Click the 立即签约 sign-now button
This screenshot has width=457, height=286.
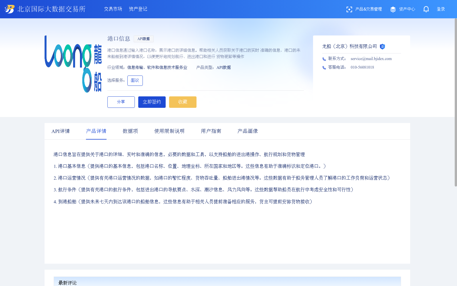click(152, 102)
